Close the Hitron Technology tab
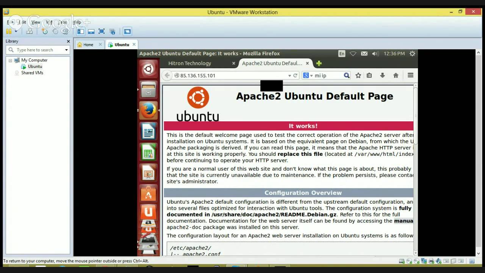The width and height of the screenshot is (485, 273). pos(233,63)
